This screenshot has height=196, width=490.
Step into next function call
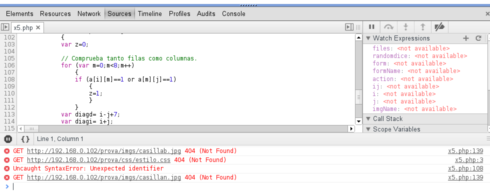point(405,27)
